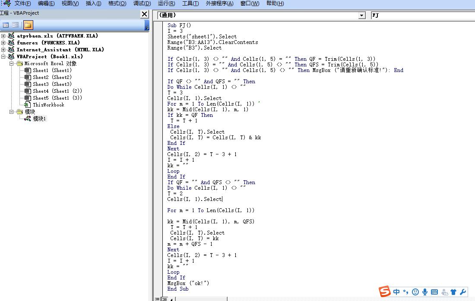
Task: Select Sheet4 (Sheet1 (2)) in project tree
Action: pyautogui.click(x=57, y=91)
